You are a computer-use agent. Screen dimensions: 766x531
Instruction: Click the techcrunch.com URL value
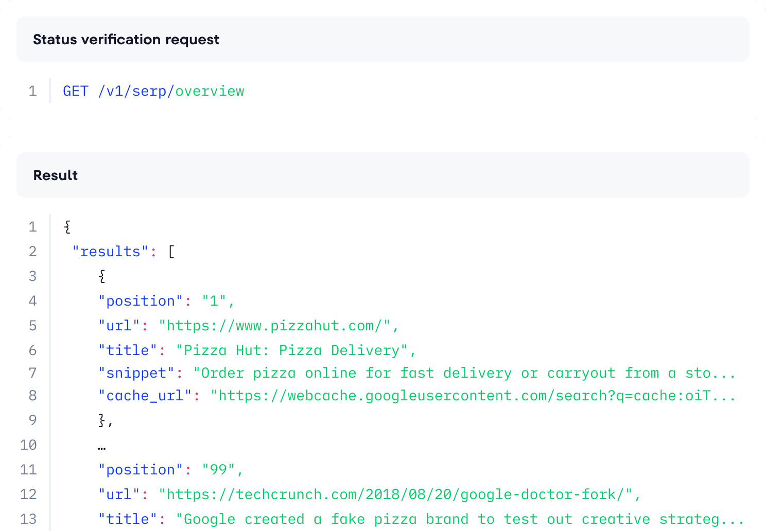[x=396, y=494]
